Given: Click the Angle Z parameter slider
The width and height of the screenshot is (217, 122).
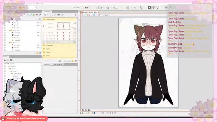Looking at the screenshot, I should [64, 33].
